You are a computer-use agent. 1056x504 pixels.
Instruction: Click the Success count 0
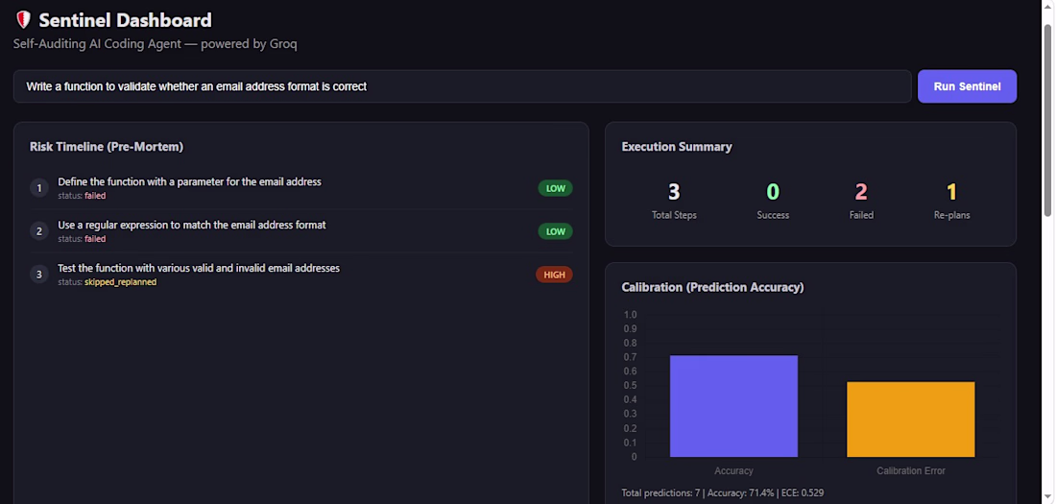click(x=773, y=192)
